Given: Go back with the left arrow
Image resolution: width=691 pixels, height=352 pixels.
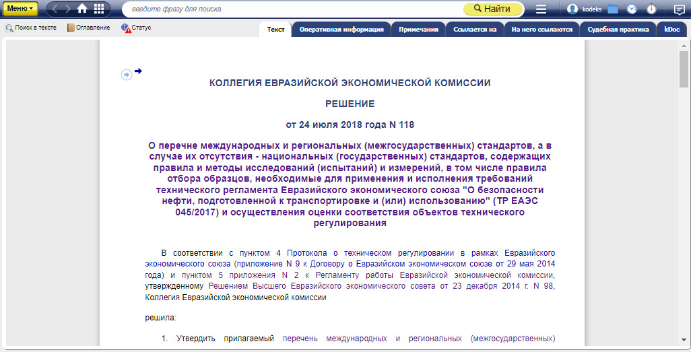Looking at the screenshot, I should tap(55, 8).
